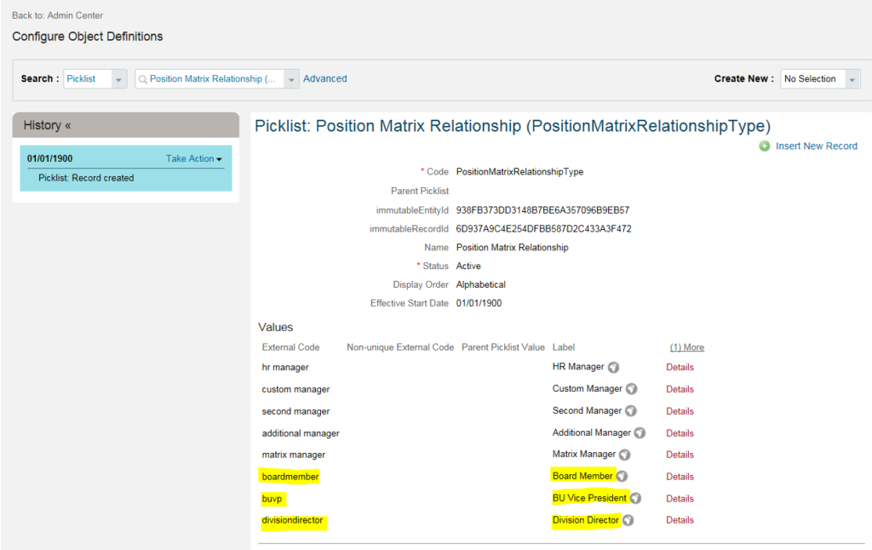Click the magnifier icon in object search field

coord(143,79)
